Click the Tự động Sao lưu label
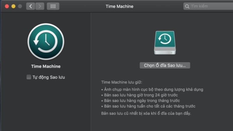 [x=49, y=77]
